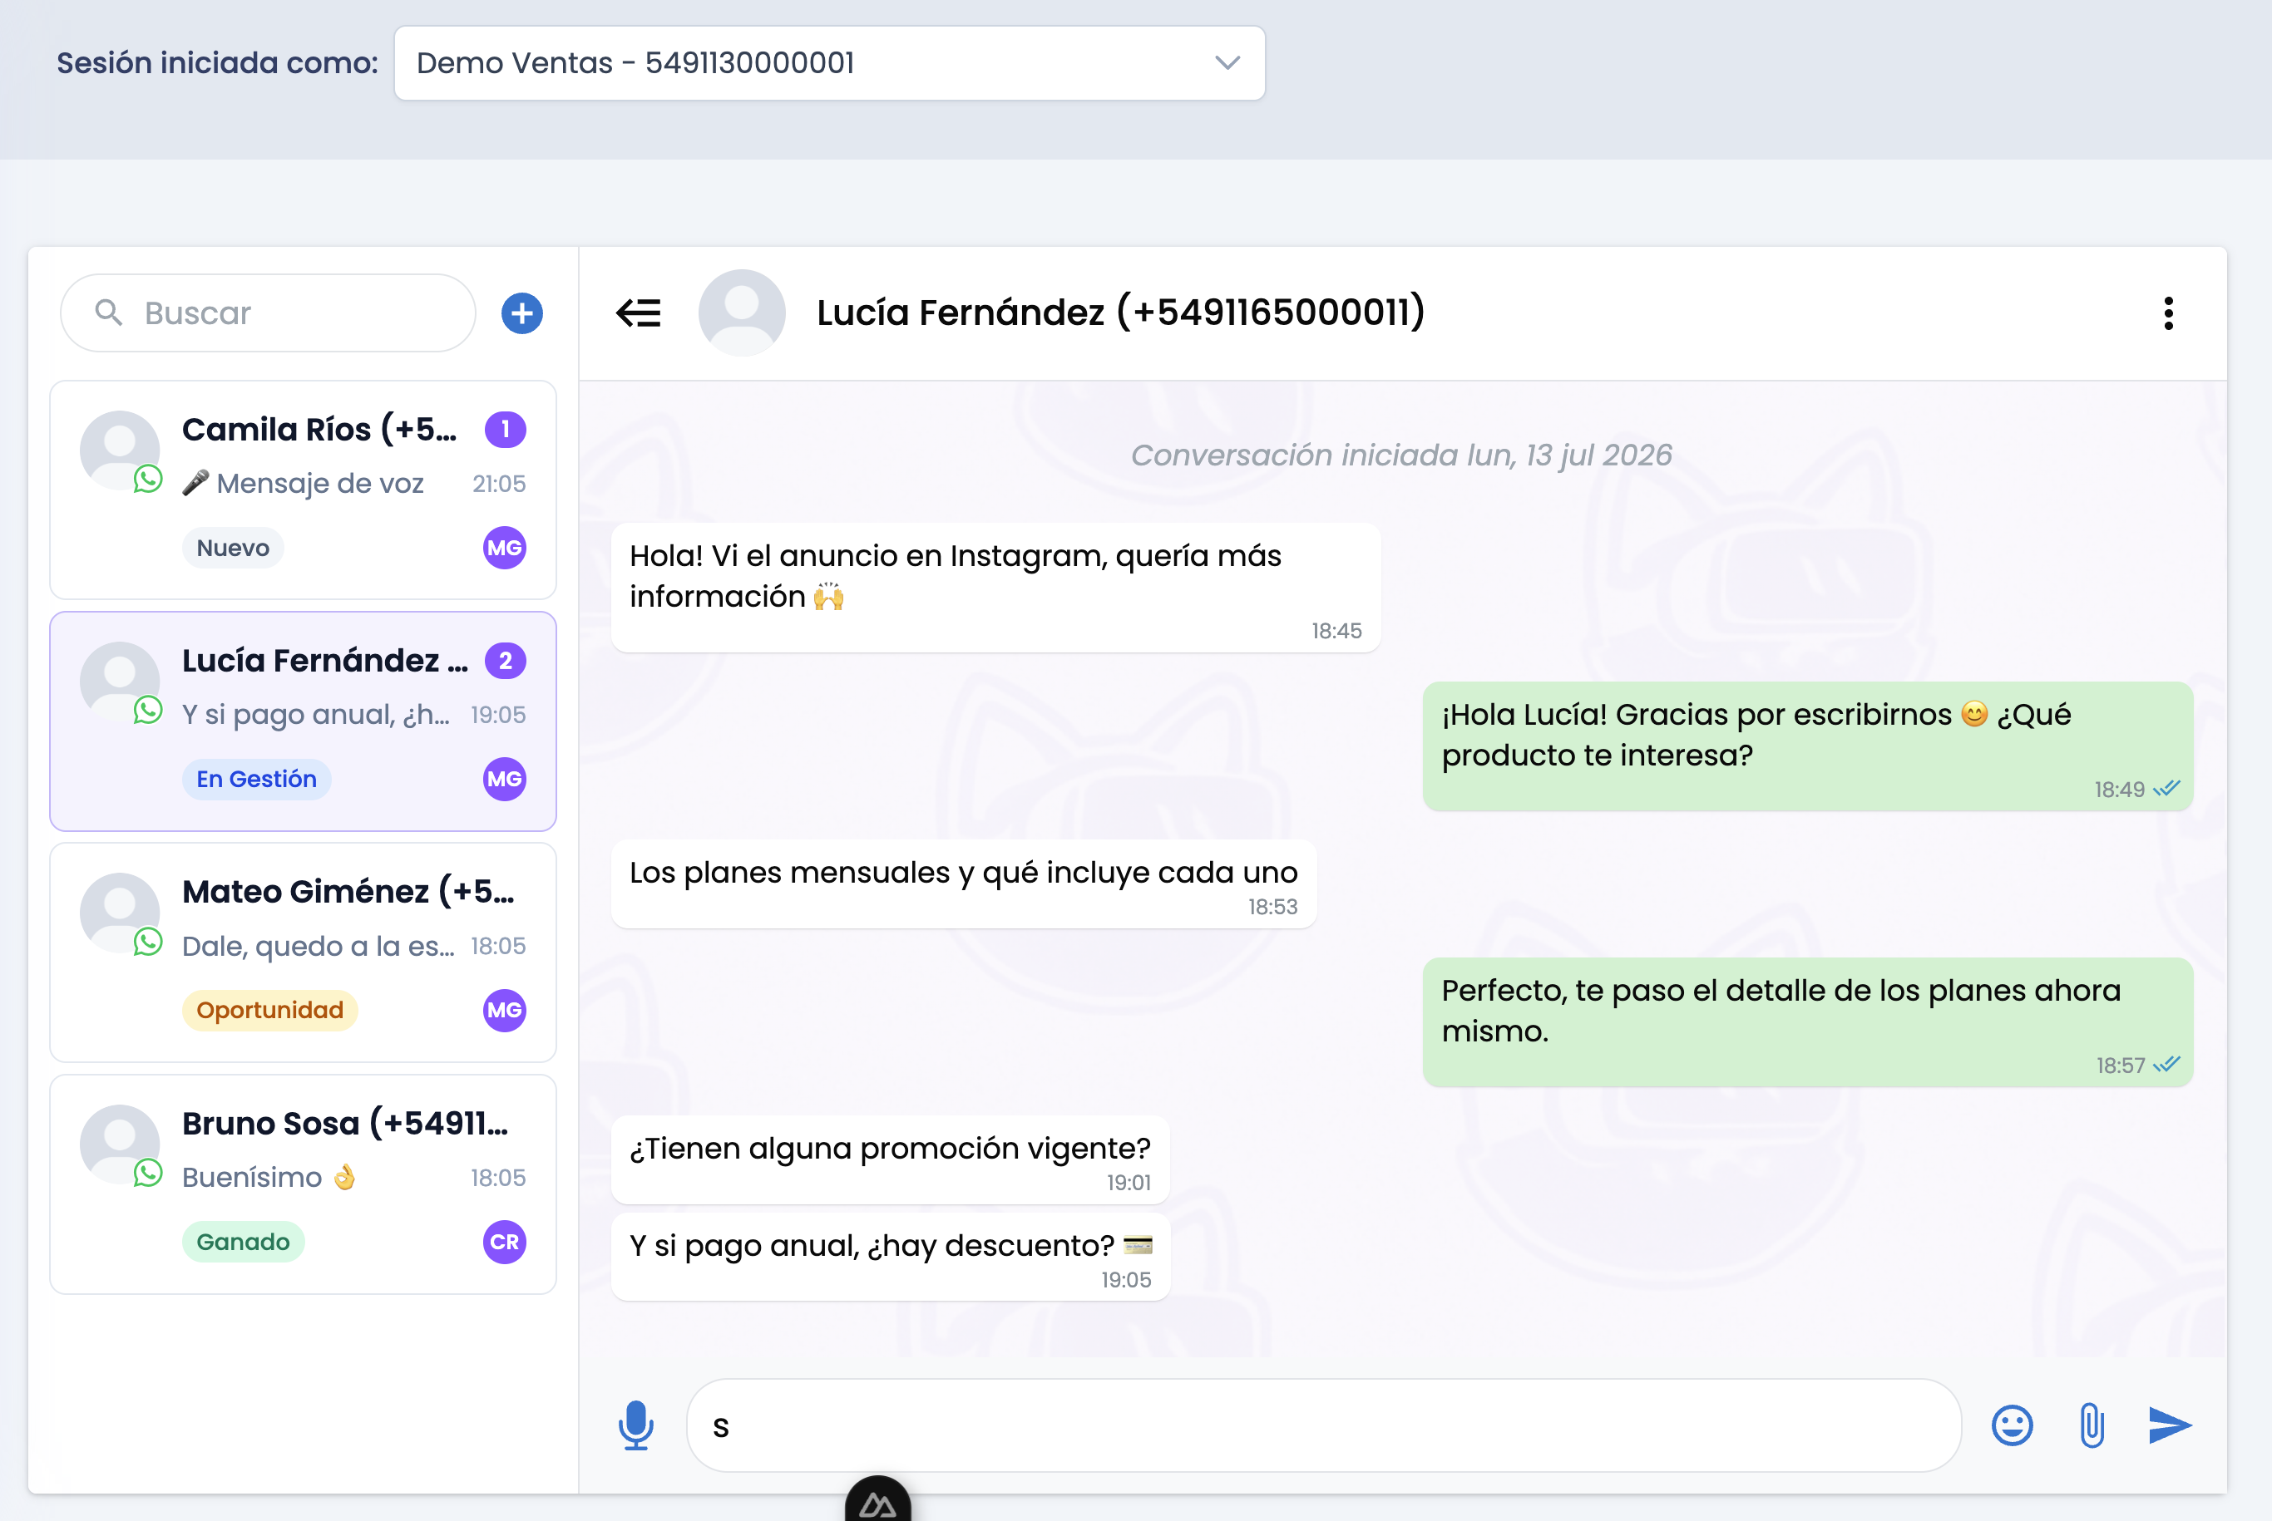Select the Lucía Fernández conversation title in the list
Screen dimensions: 2272x1521
tap(325, 661)
